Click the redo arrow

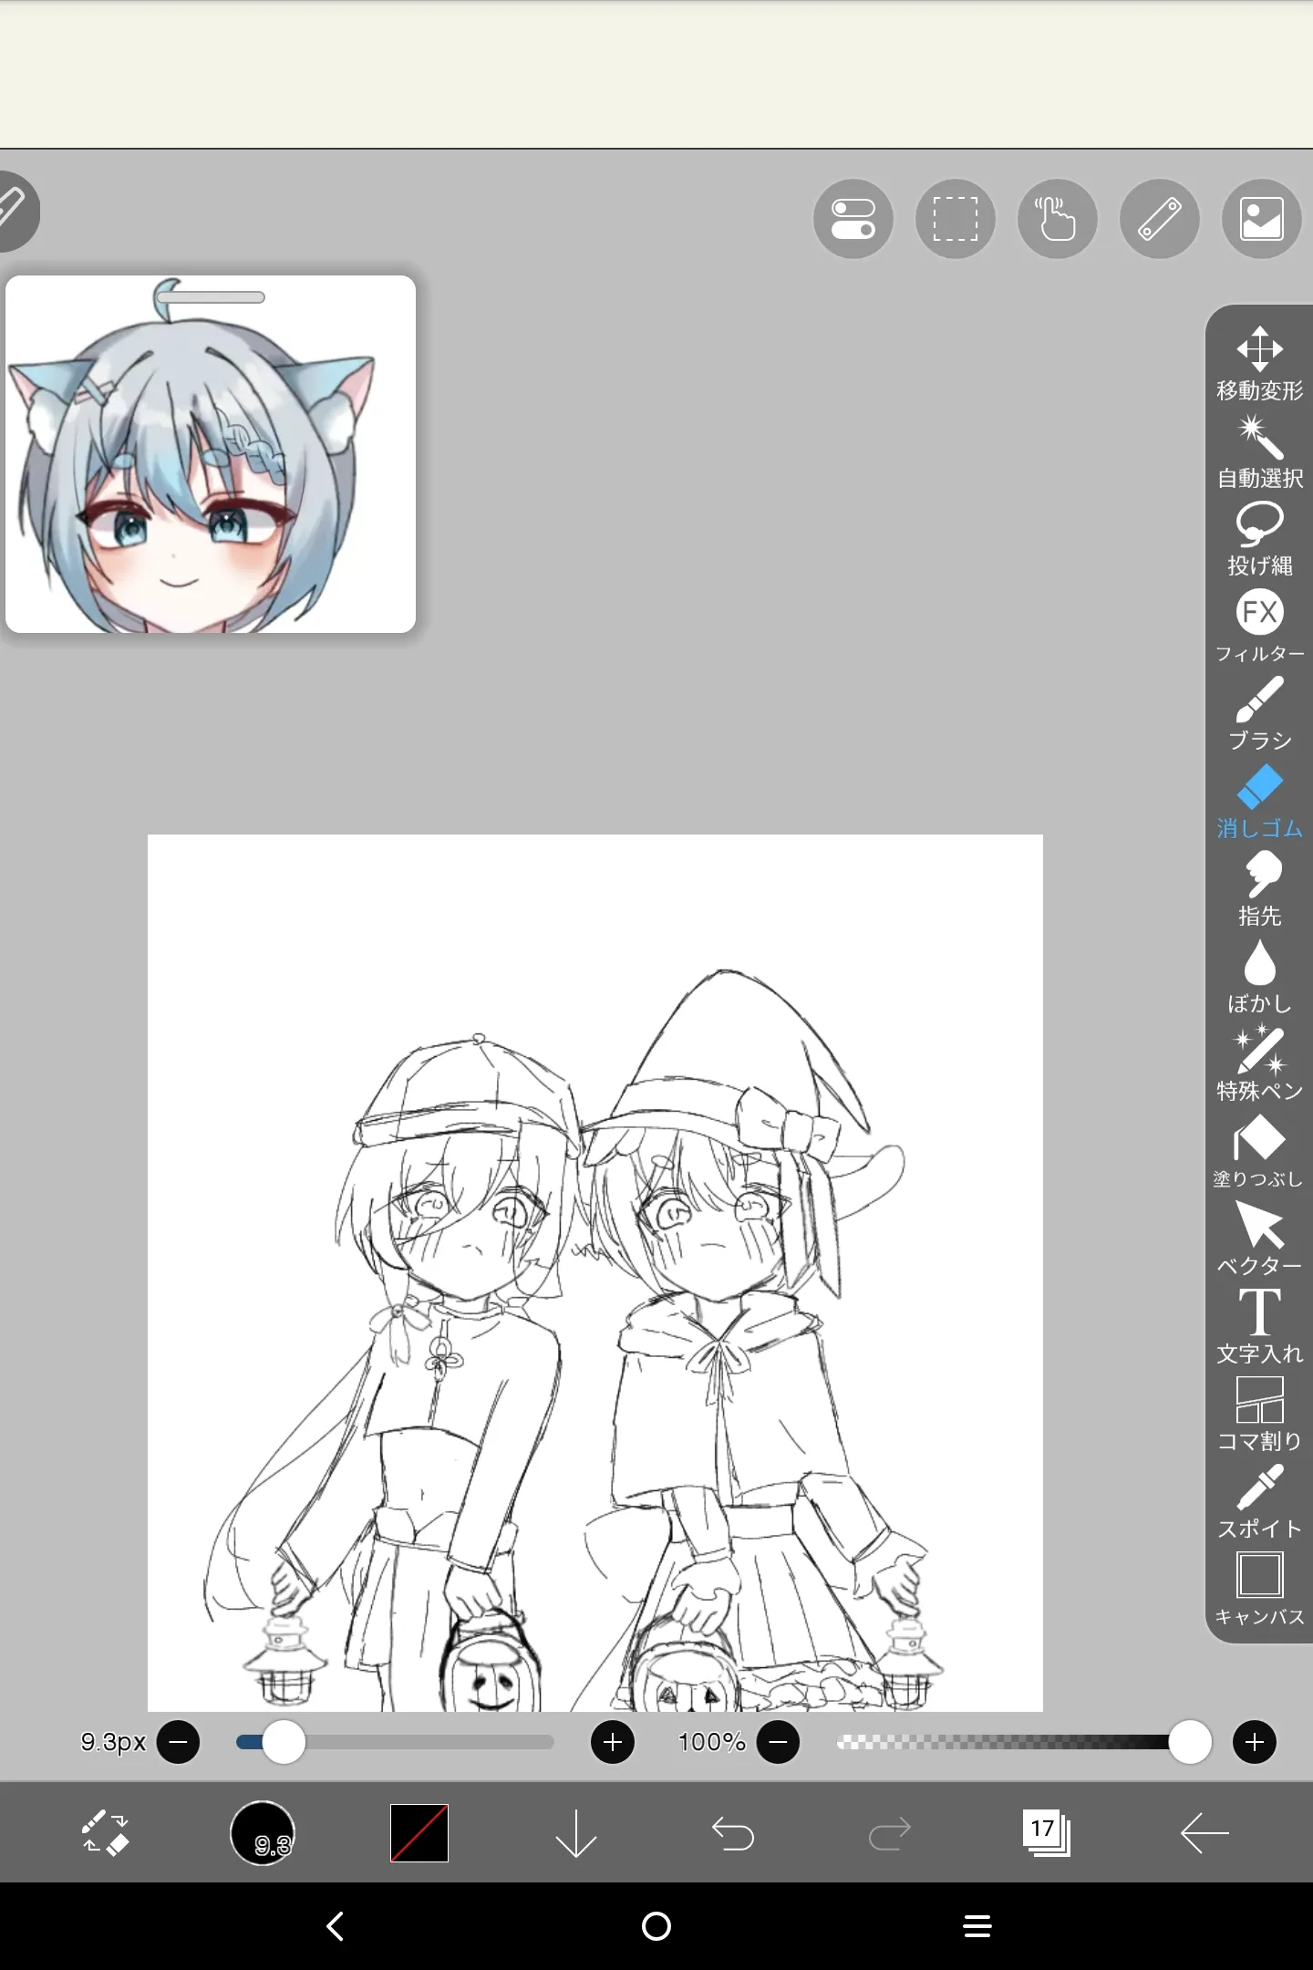890,1832
